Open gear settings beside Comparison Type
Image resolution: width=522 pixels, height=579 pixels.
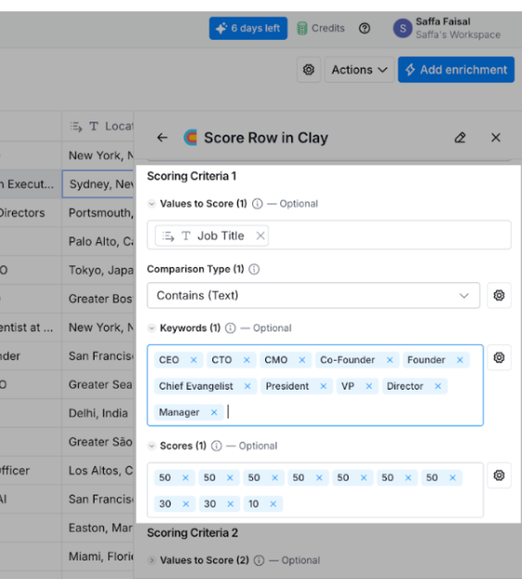tap(499, 295)
